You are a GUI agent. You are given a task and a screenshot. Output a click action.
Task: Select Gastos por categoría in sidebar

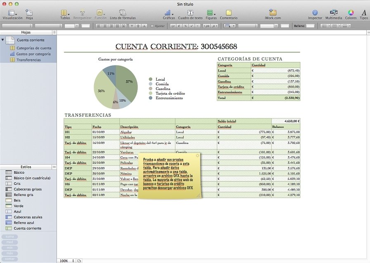click(x=31, y=54)
